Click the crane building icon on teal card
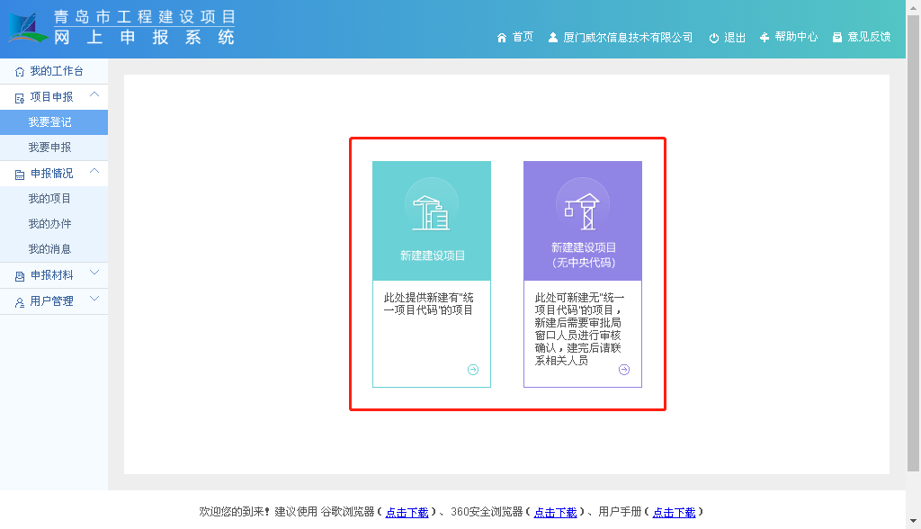 [x=431, y=211]
